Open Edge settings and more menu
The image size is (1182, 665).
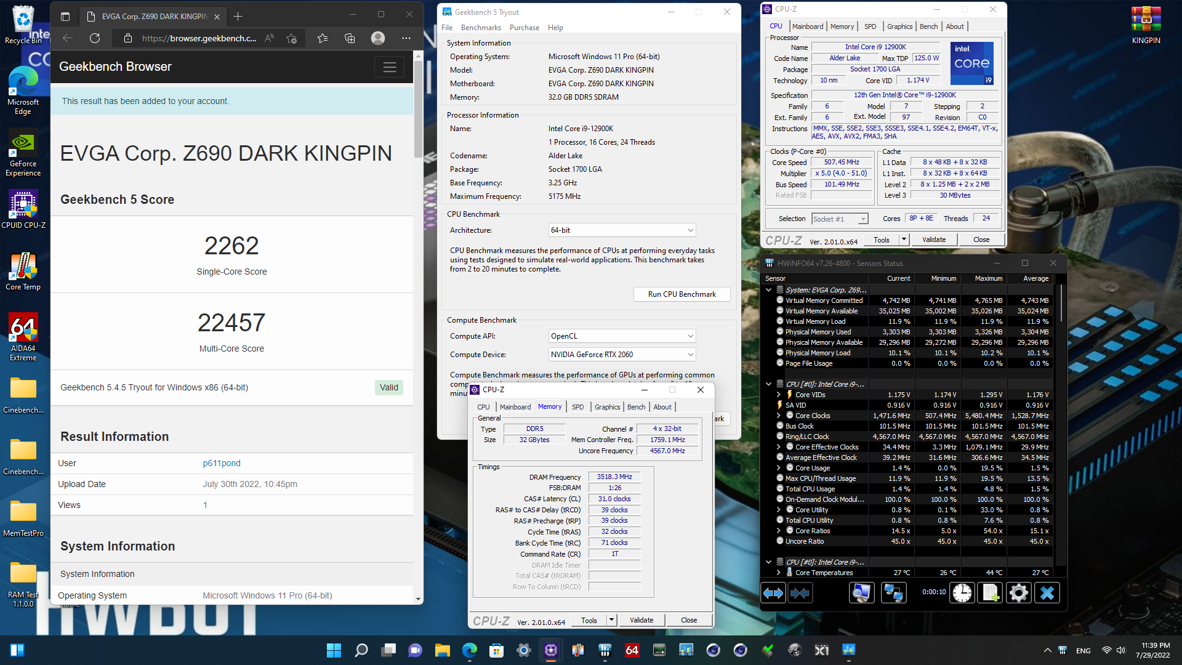[x=406, y=38]
